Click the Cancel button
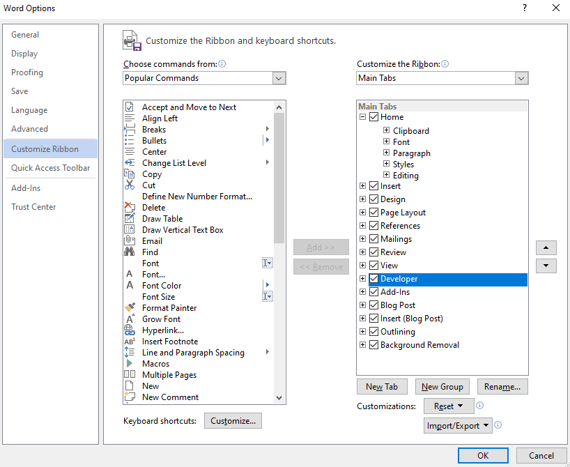 tap(541, 455)
